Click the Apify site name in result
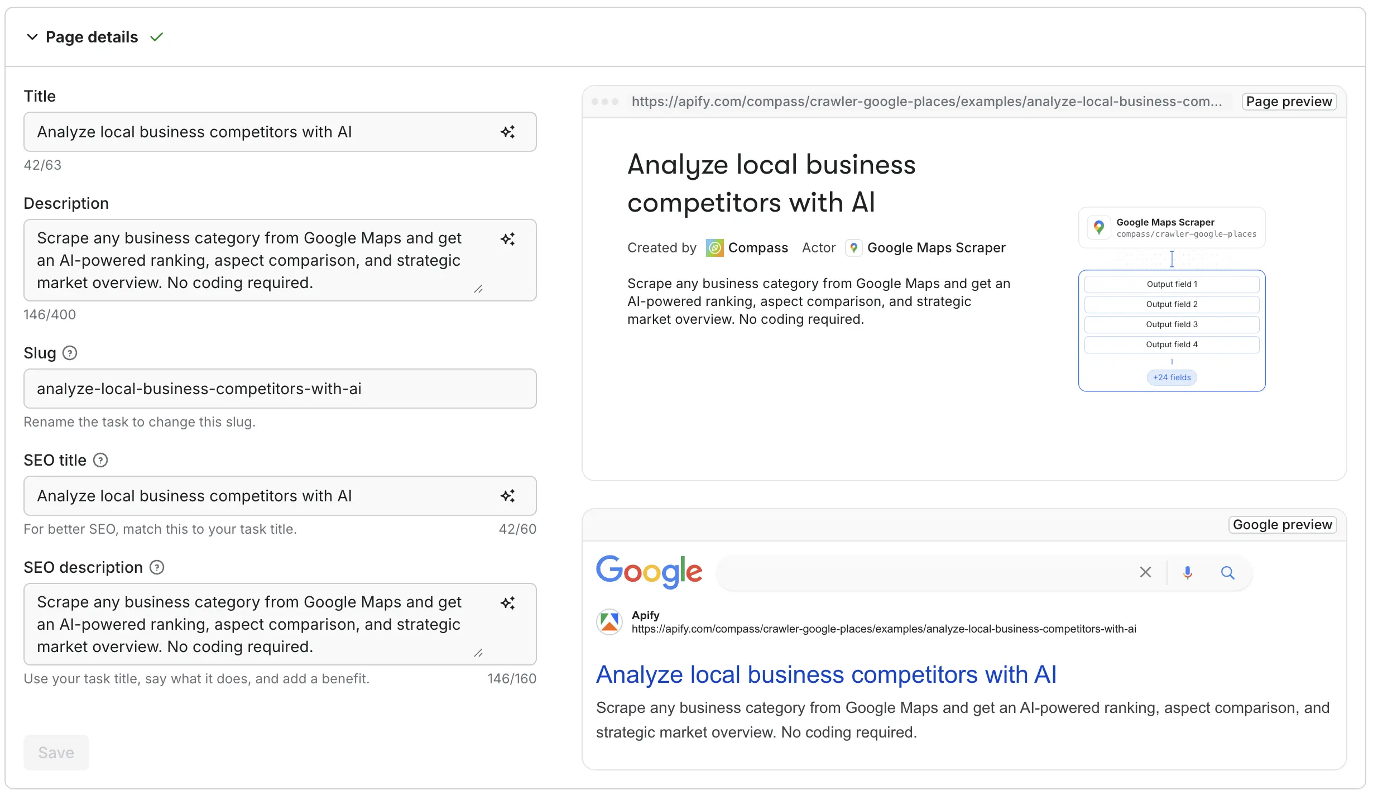Image resolution: width=1373 pixels, height=795 pixels. coord(646,615)
